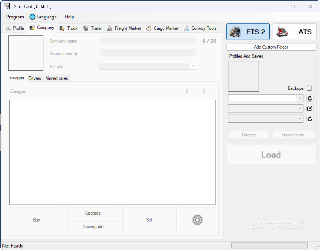
Task: Open the Visited cities sub-tab
Action: (x=57, y=78)
